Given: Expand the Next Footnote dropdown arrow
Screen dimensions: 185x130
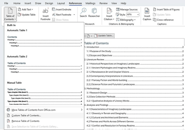Looking at the screenshot, I should click(74, 14).
